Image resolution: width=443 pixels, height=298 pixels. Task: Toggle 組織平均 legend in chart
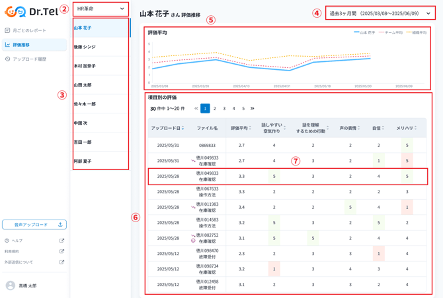pos(417,33)
